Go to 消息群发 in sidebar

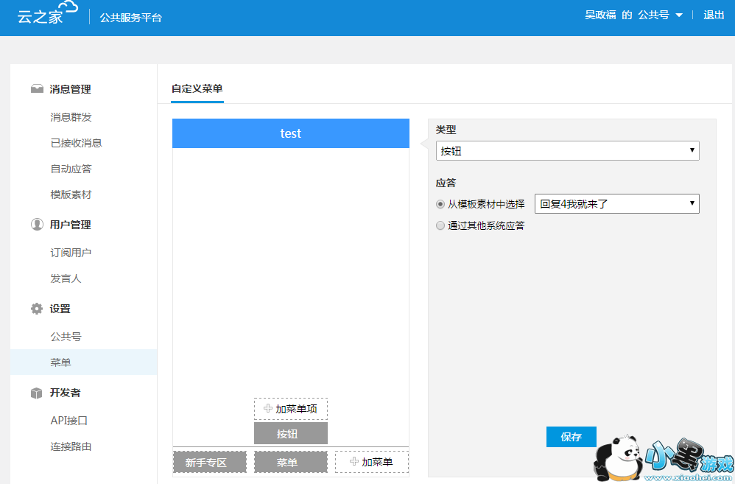pos(71,117)
